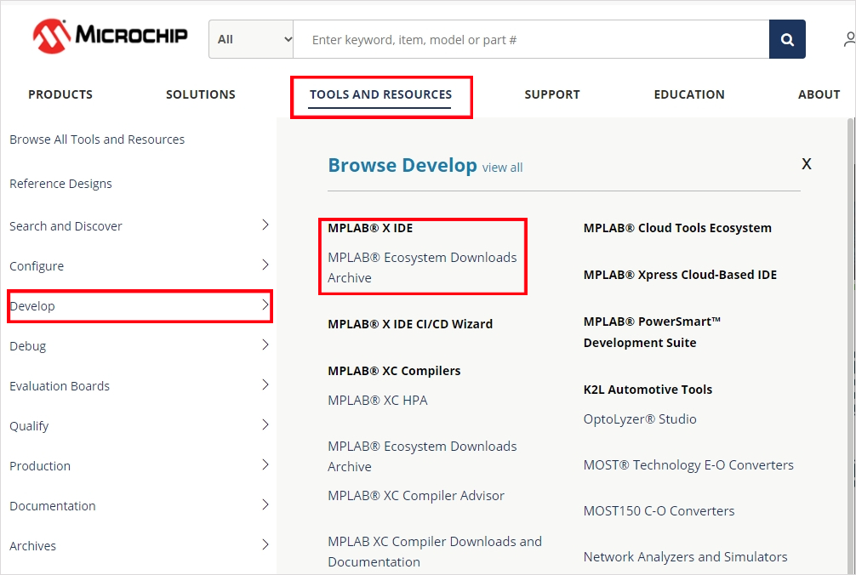This screenshot has height=575, width=856.
Task: Select the Evaluation Boards sidebar label
Action: pyautogui.click(x=60, y=386)
